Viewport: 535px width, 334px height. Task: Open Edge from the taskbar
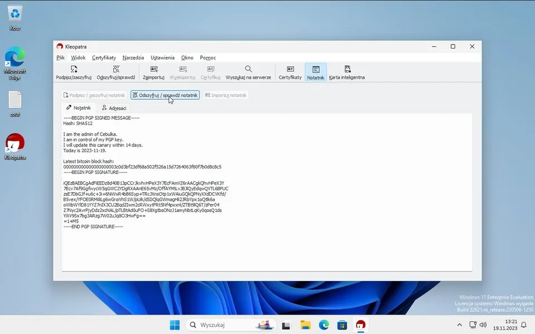point(324,325)
